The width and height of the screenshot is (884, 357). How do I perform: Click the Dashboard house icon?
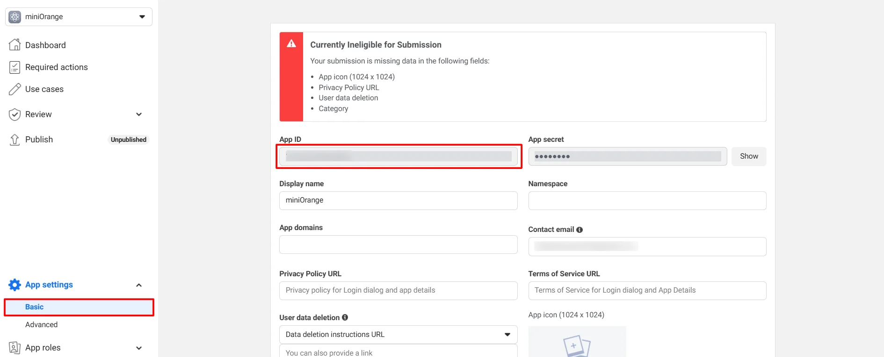click(x=15, y=45)
